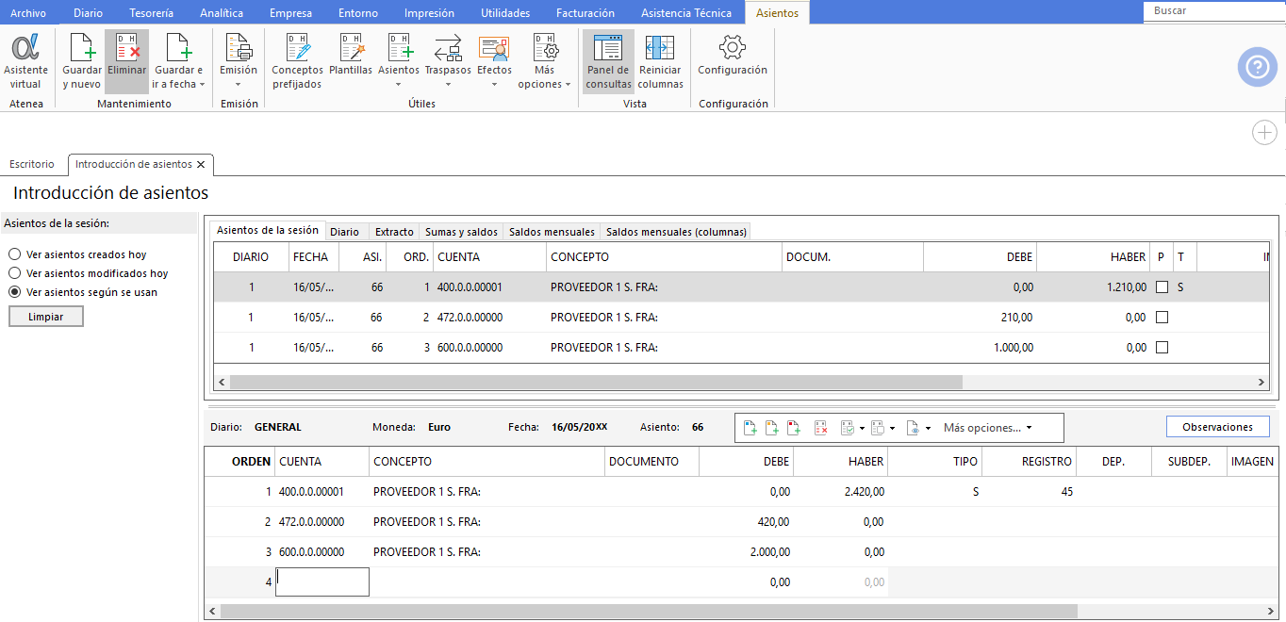The height and width of the screenshot is (622, 1286).
Task: Close the Introducción de asientos tab
Action: coord(201,164)
